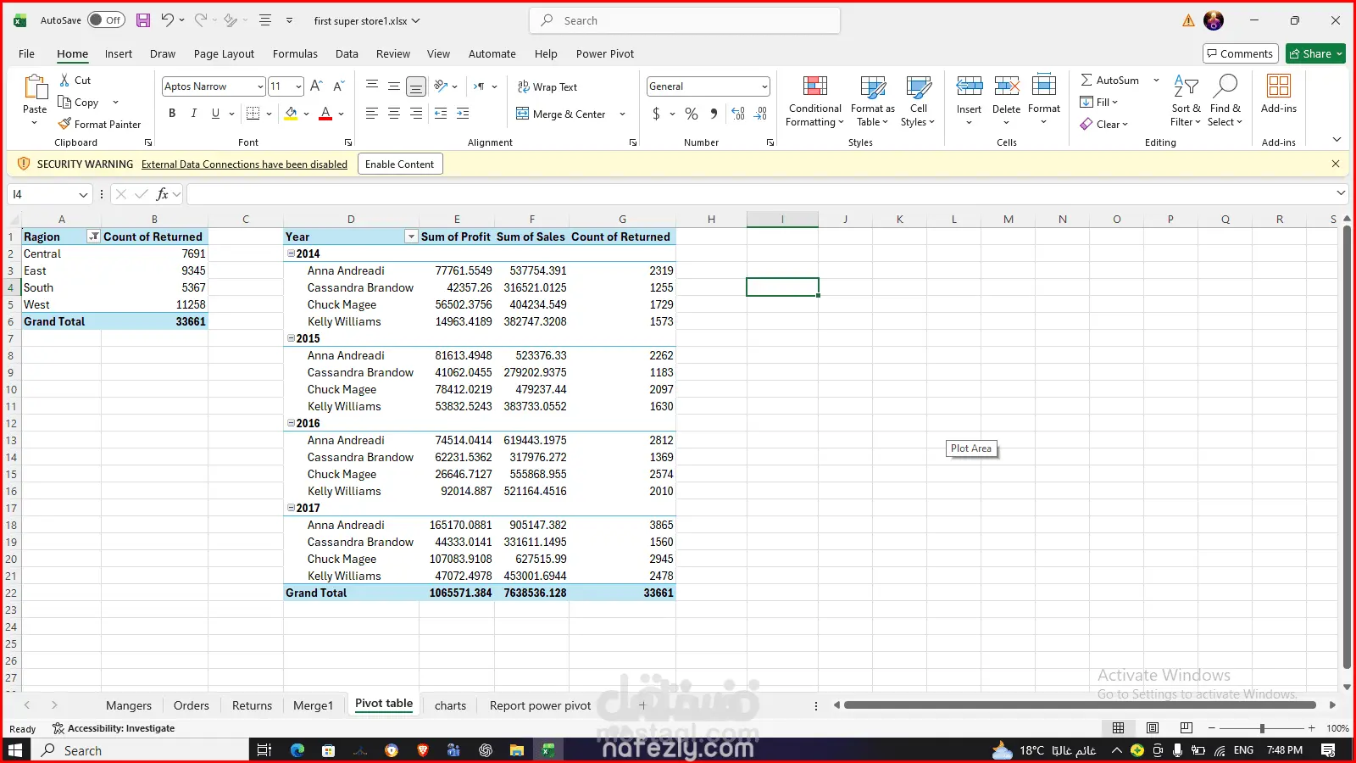Image resolution: width=1356 pixels, height=763 pixels.
Task: Click the Conditional Formatting icon
Action: click(x=814, y=86)
